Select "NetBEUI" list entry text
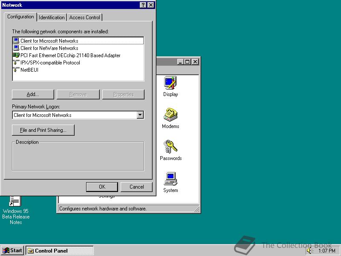 29,70
